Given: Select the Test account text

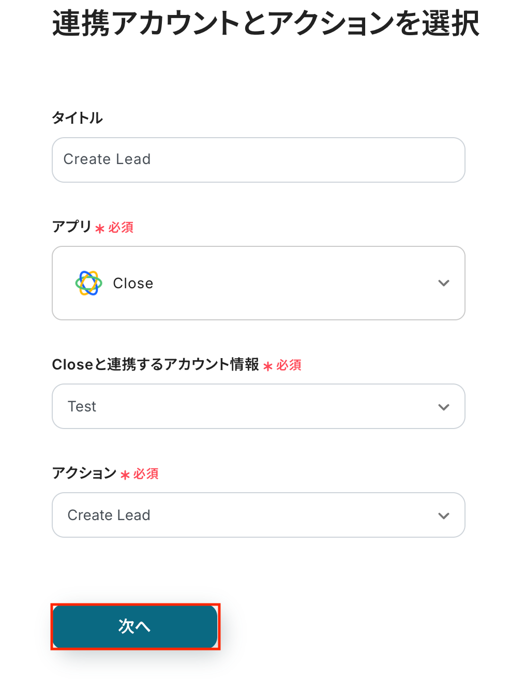Looking at the screenshot, I should pos(82,407).
